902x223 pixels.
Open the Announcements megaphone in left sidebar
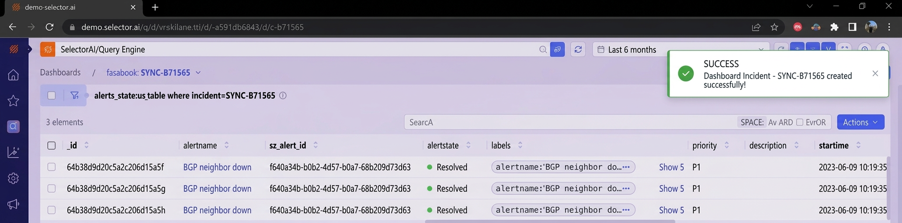13,204
